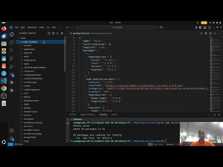Screen dimensions: 223x167
Task: Go back with the left arrow
Action: (x=67, y=27)
